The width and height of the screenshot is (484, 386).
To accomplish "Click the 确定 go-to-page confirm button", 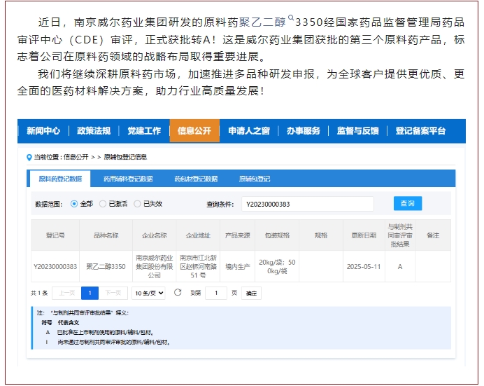I will click(251, 294).
